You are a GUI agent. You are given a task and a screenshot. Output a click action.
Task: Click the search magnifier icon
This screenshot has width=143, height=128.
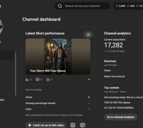(x=60, y=6)
